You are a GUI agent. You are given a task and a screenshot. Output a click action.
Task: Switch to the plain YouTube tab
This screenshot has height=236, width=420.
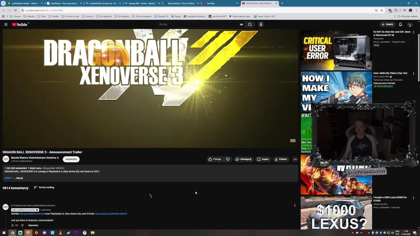coord(220,3)
